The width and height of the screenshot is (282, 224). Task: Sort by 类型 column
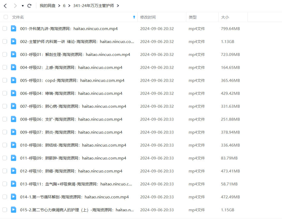point(193,17)
